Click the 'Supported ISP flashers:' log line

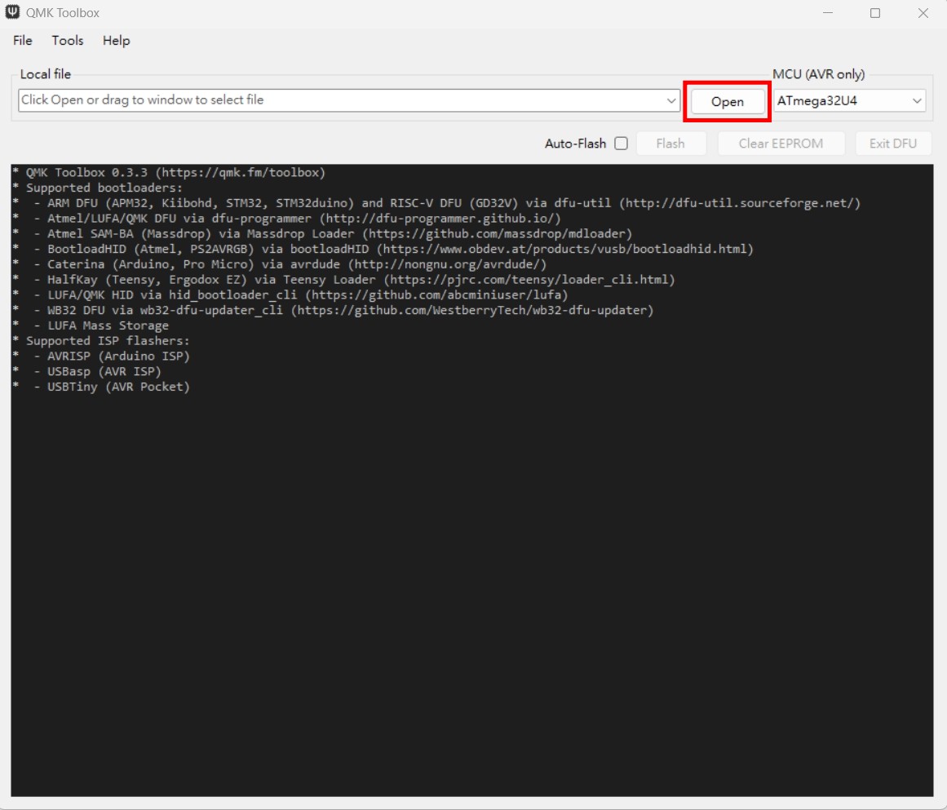101,341
